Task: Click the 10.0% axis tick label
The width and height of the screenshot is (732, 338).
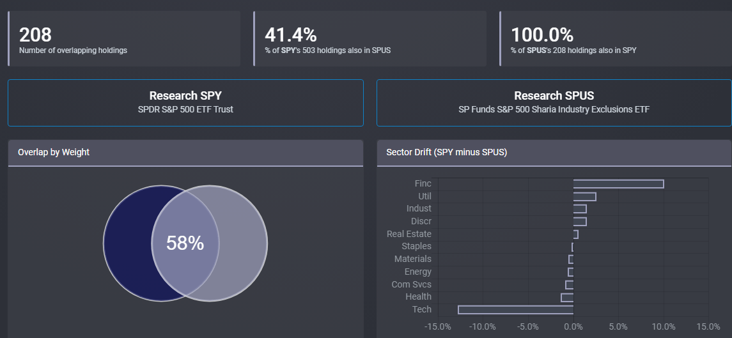Action: [664, 326]
